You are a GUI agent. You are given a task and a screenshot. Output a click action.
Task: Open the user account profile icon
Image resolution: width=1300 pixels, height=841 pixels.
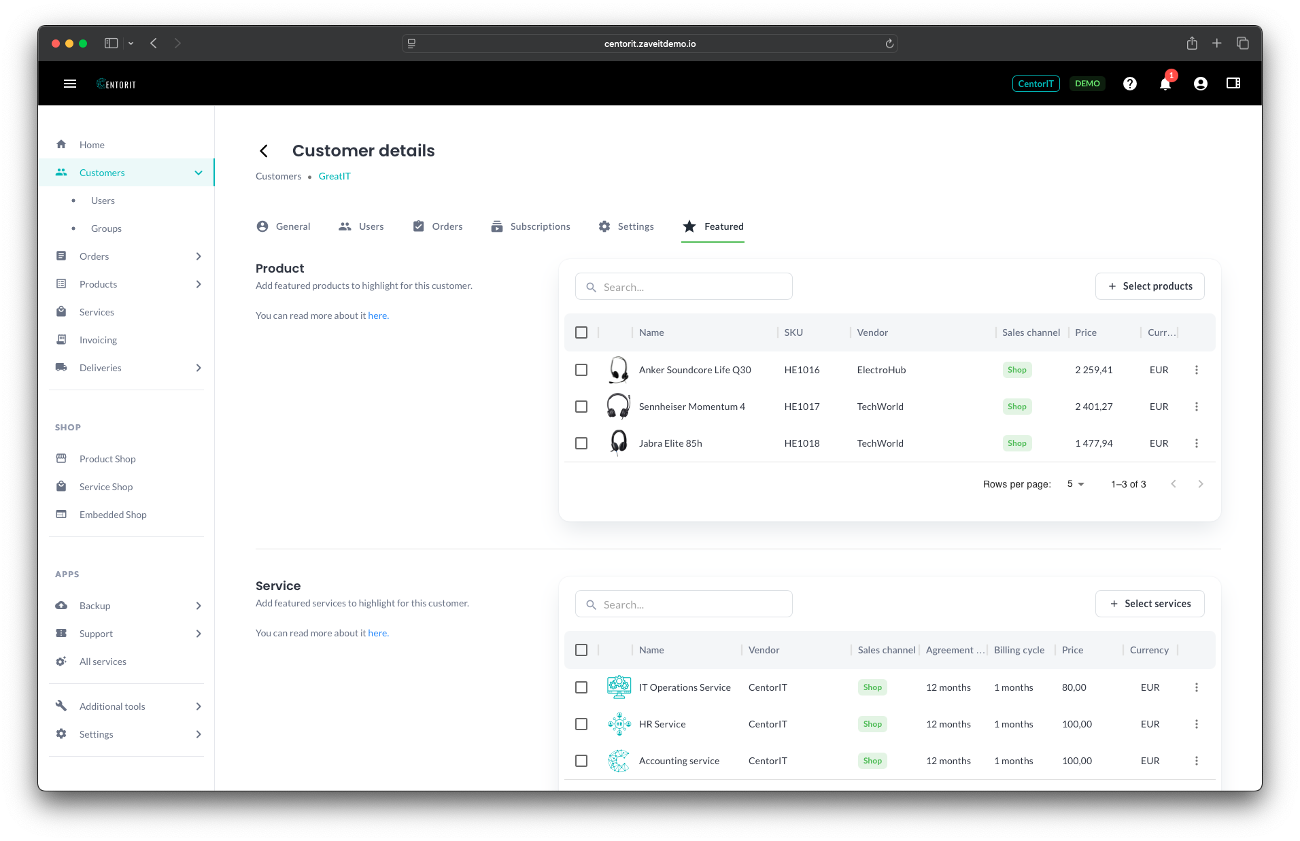1200,84
